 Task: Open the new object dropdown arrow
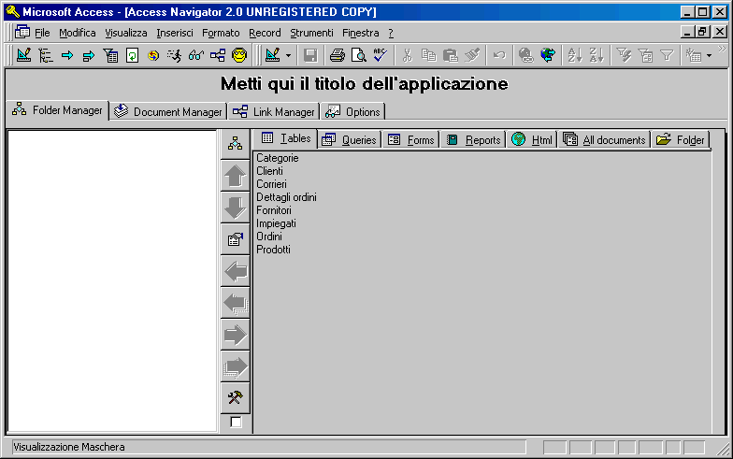[709, 56]
